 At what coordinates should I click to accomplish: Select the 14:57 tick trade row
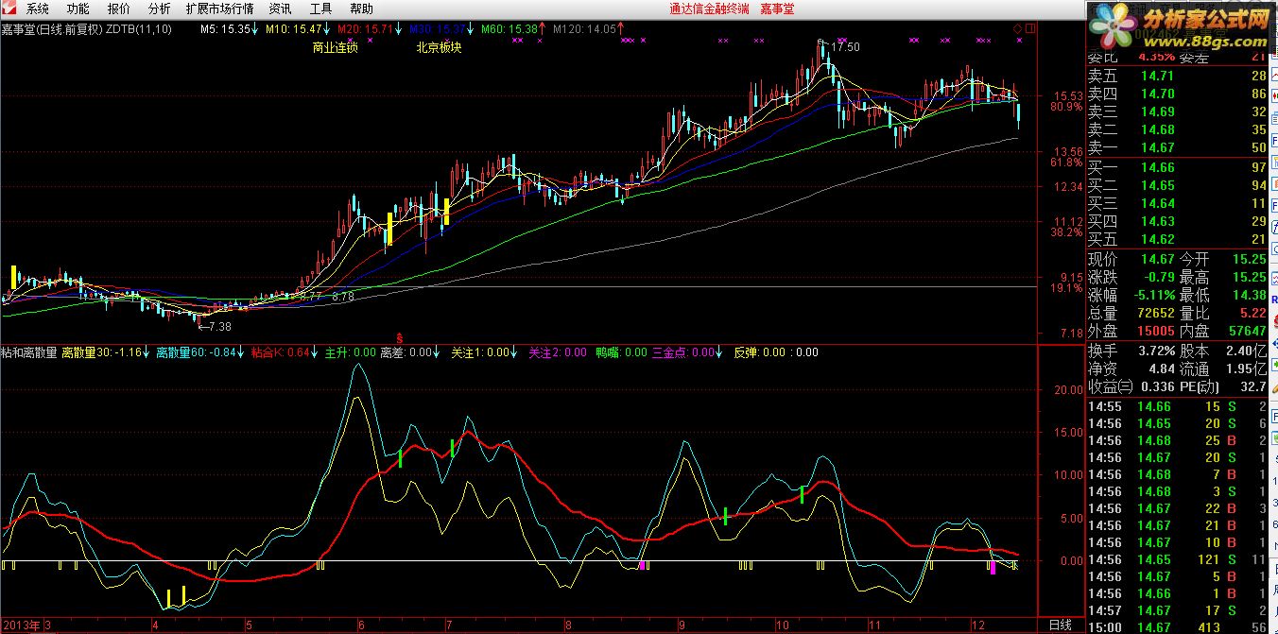click(1178, 610)
